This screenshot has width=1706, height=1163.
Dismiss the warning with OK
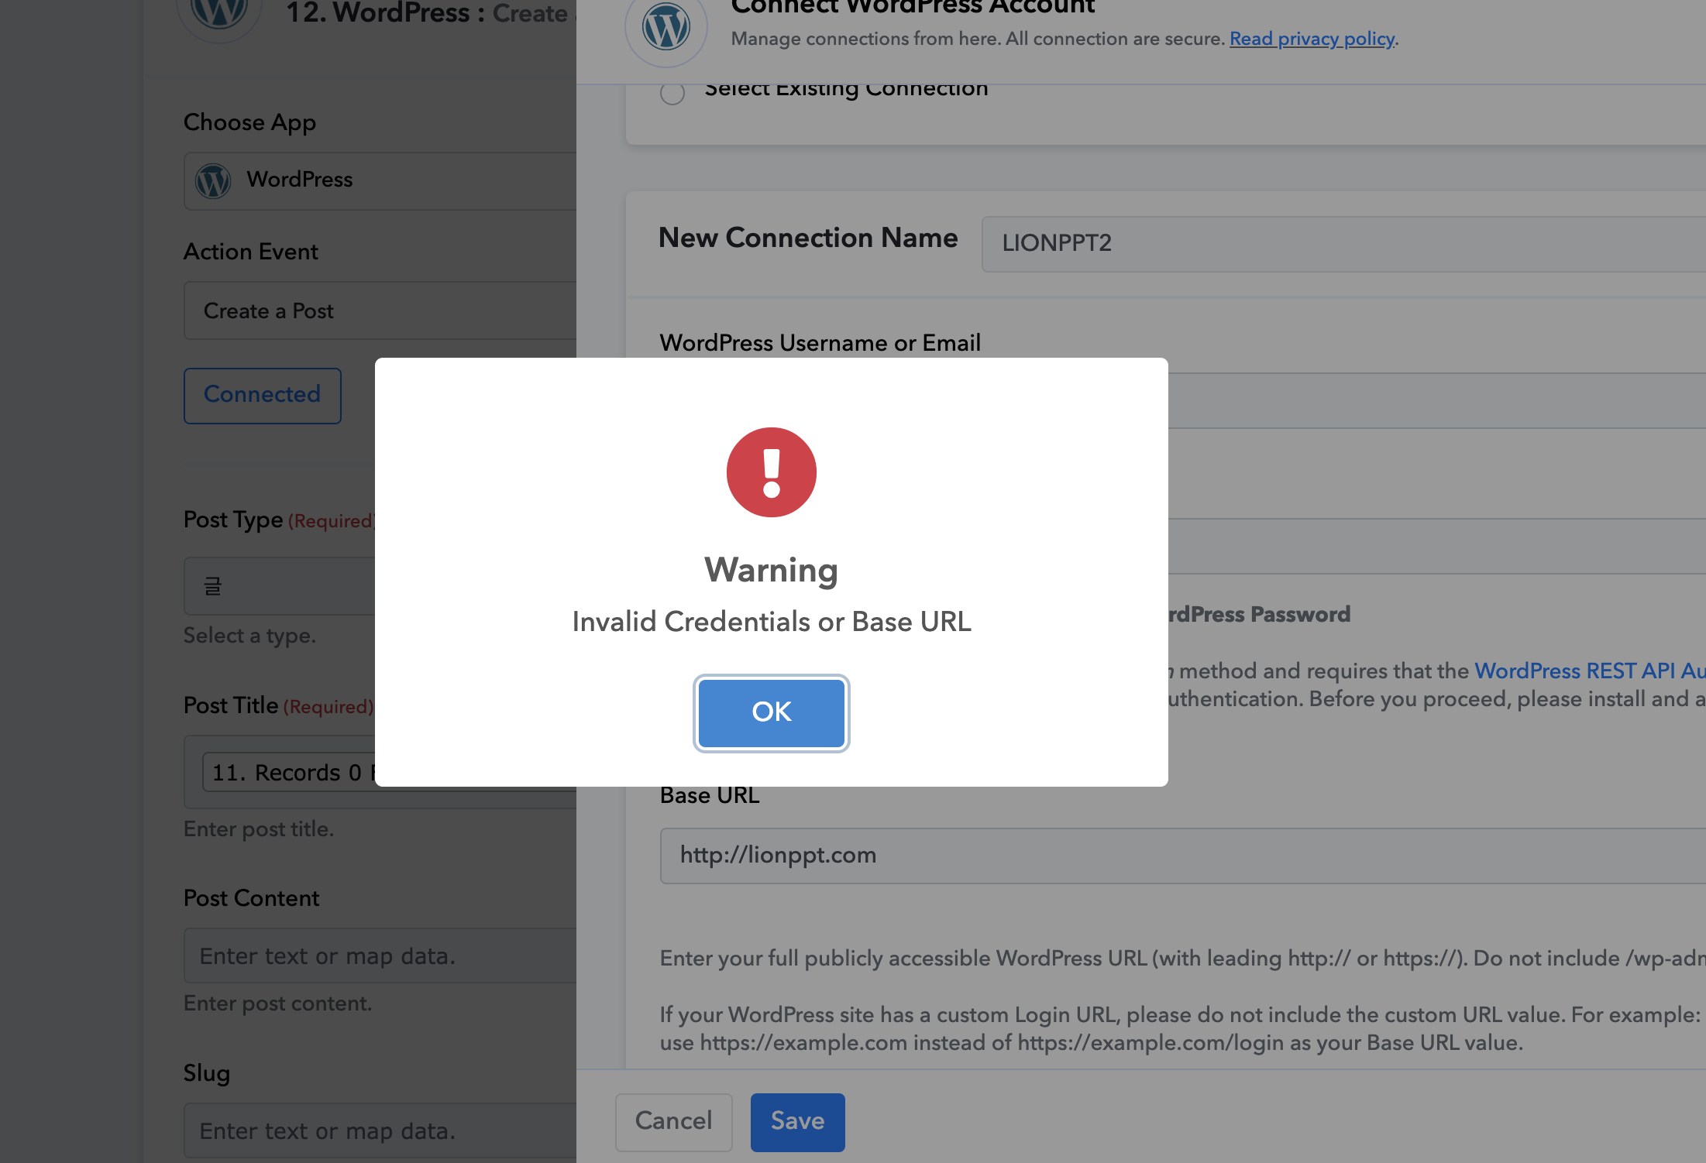[x=771, y=712]
